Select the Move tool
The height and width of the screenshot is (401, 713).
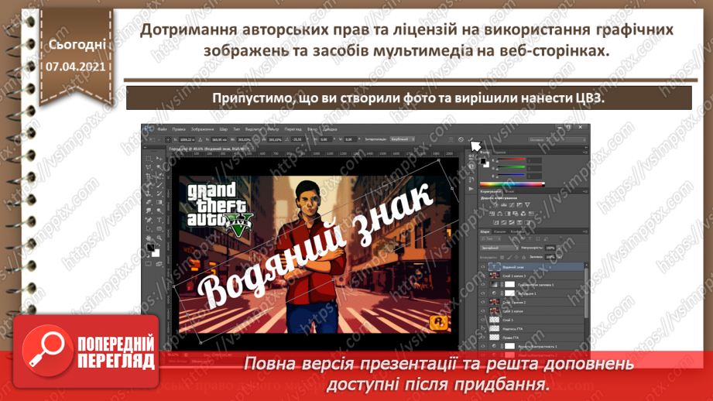pos(159,158)
